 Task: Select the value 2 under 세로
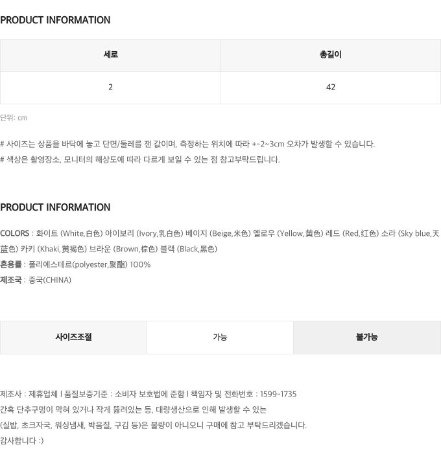pos(110,87)
